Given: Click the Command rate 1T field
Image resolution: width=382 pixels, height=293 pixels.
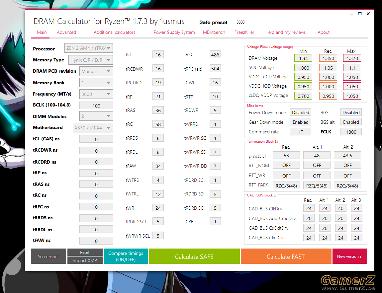Looking at the screenshot, I should coord(301,132).
